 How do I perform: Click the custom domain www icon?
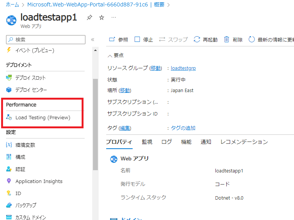[9, 217]
